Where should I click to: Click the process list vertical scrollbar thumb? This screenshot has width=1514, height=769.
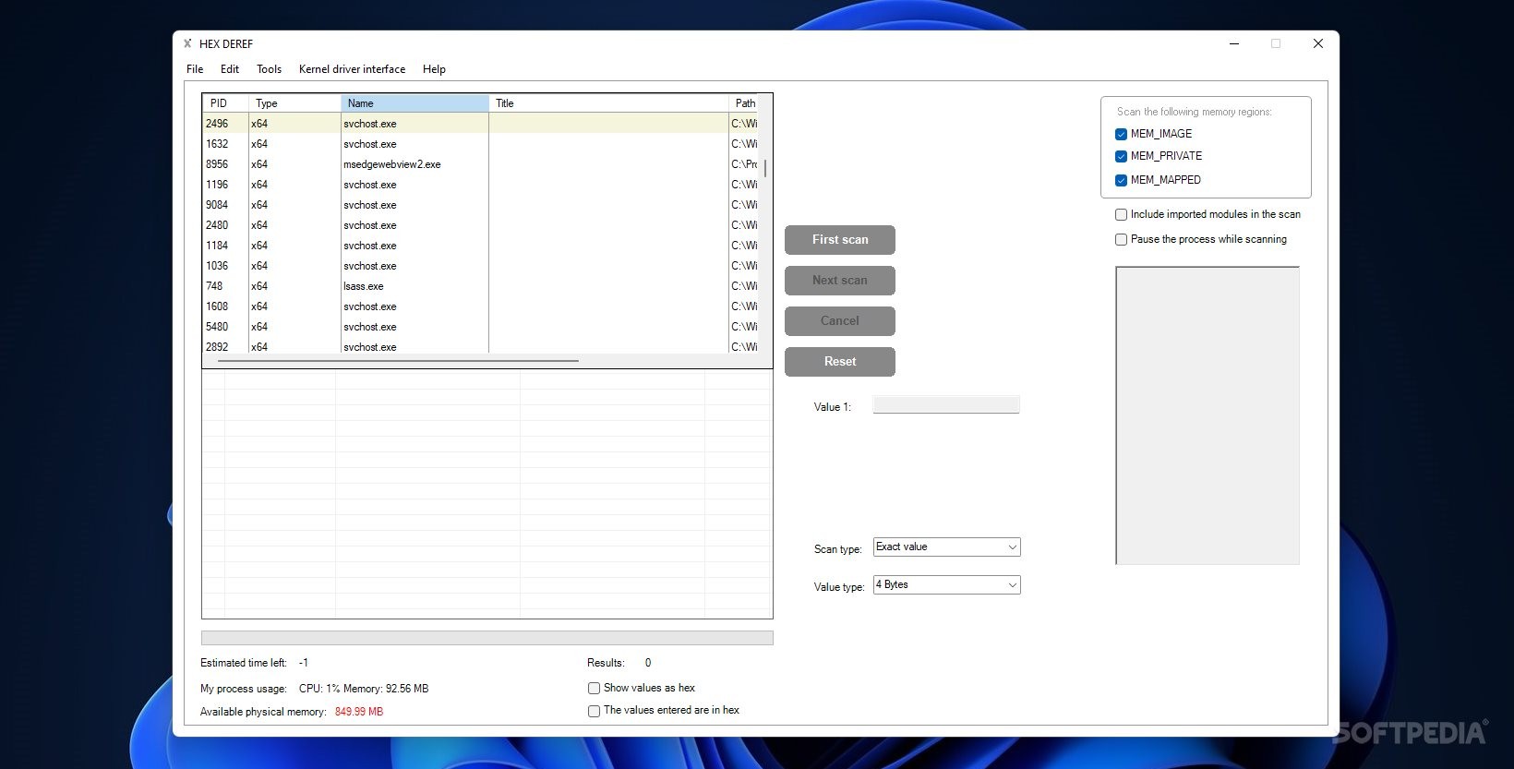point(765,168)
